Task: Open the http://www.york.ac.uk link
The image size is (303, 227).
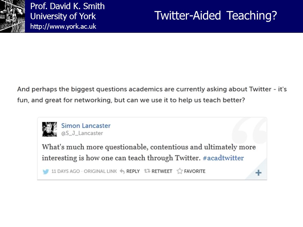Action: click(x=63, y=26)
